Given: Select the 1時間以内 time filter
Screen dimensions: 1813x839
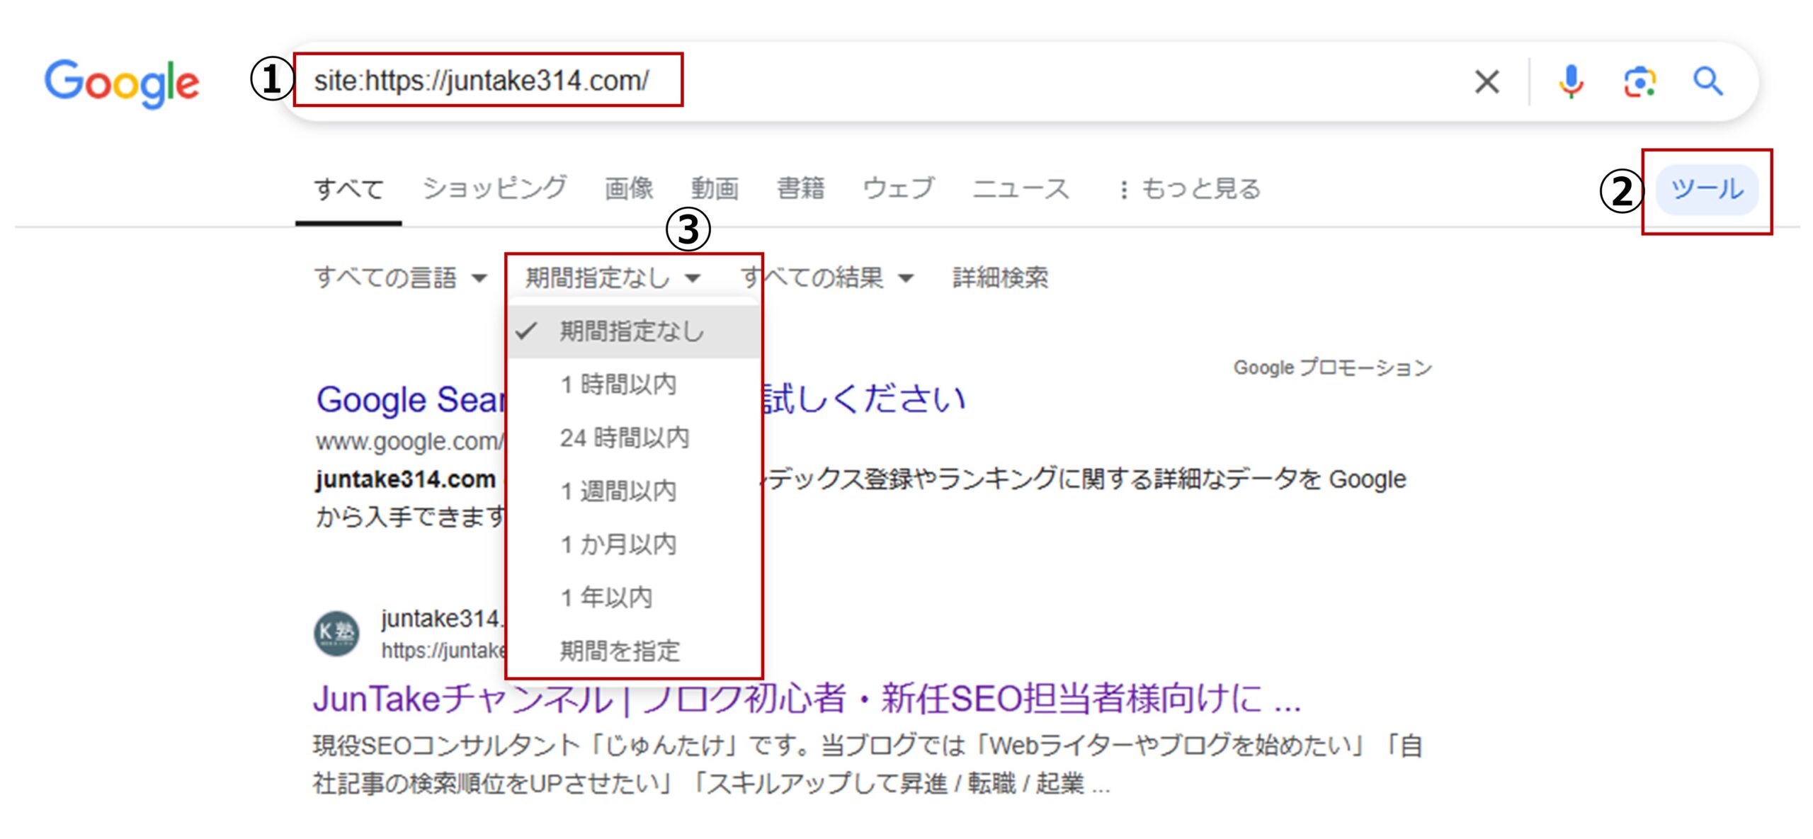Looking at the screenshot, I should (x=618, y=385).
